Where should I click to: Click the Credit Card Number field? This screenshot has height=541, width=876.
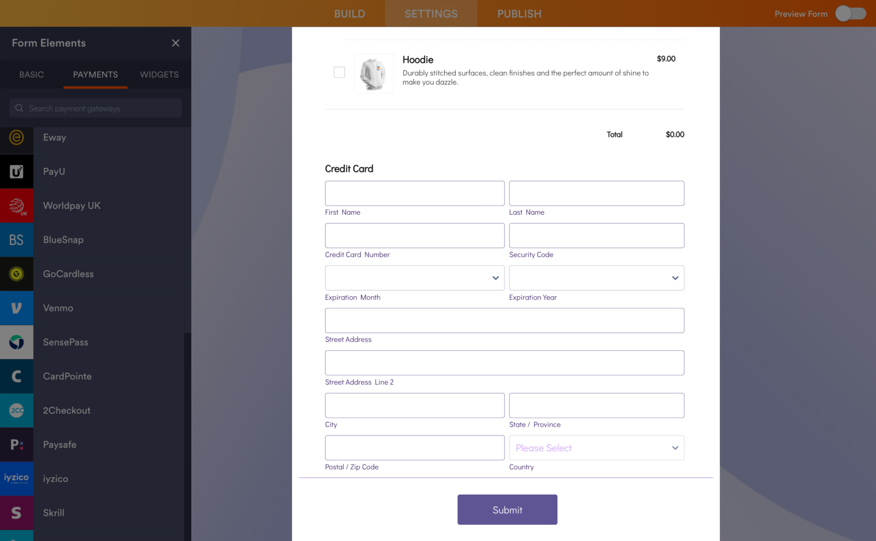415,235
